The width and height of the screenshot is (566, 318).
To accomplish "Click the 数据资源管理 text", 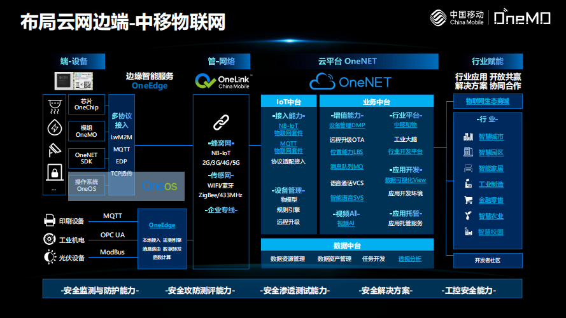I will [x=287, y=259].
